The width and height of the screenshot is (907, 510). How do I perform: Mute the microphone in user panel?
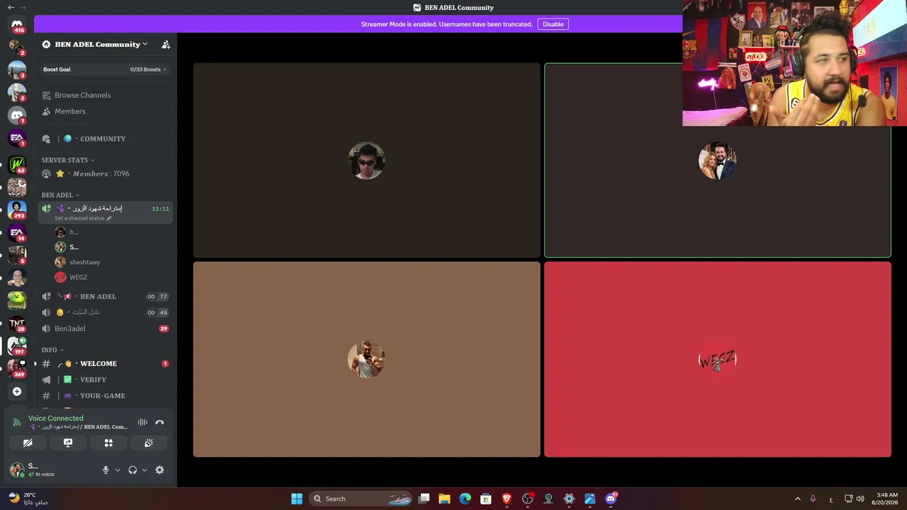click(106, 470)
